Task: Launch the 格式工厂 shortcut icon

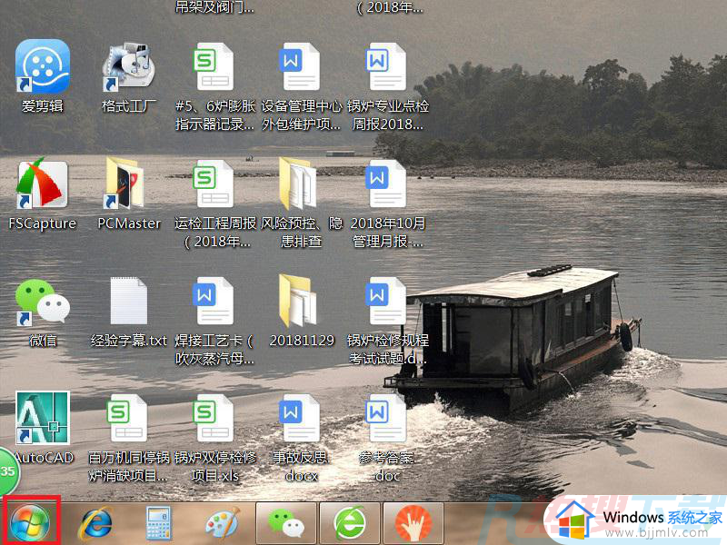Action: [x=129, y=66]
